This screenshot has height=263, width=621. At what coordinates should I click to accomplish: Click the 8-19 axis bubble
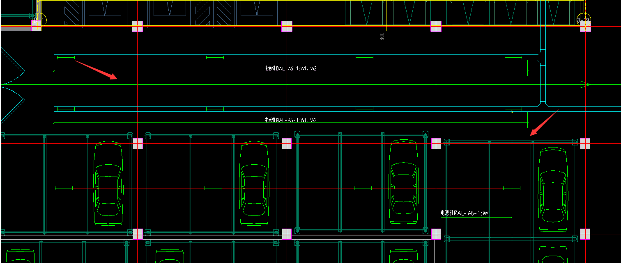point(584,19)
